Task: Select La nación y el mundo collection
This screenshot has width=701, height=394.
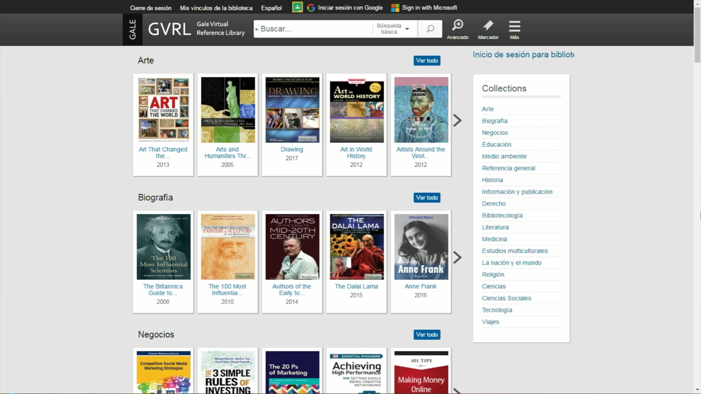Action: point(511,263)
